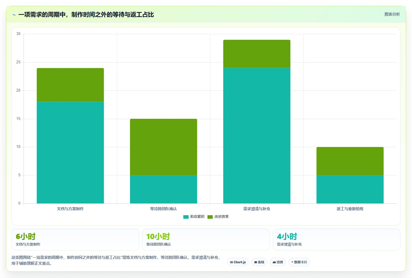The image size is (412, 278).
Task: Click the x-axis label 需求澄清与补充
Action: click(257, 209)
